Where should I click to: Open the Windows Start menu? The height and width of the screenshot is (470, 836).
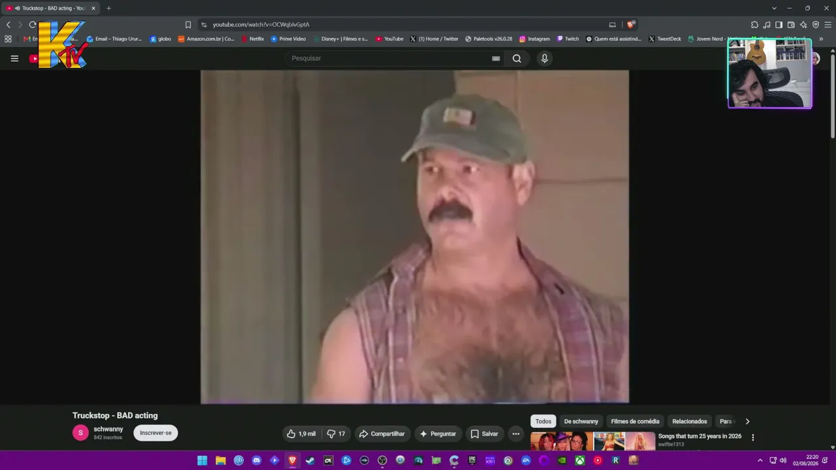point(202,460)
